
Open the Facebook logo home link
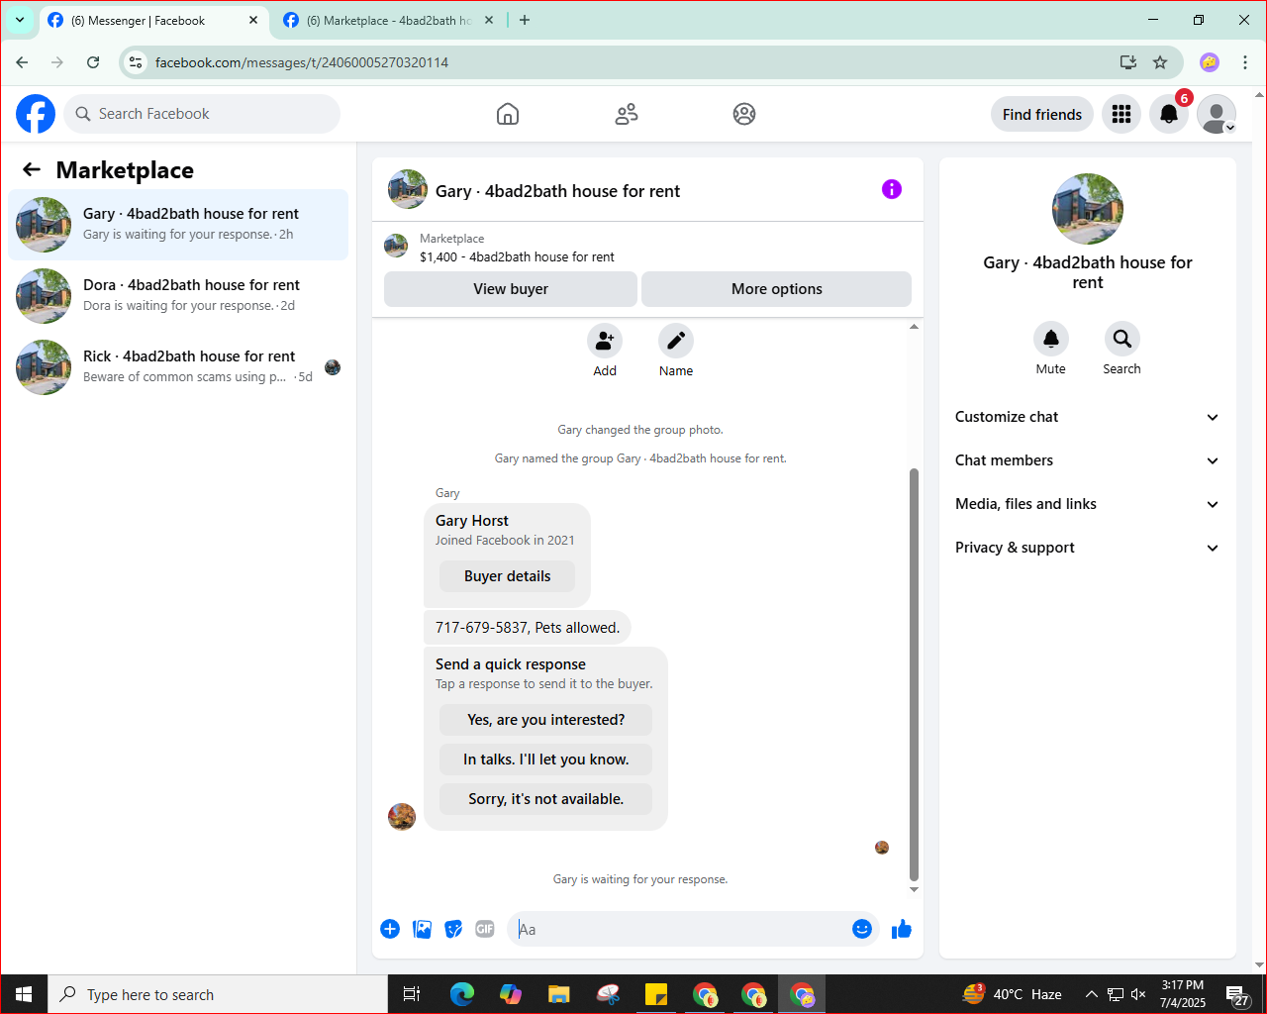pyautogui.click(x=36, y=114)
